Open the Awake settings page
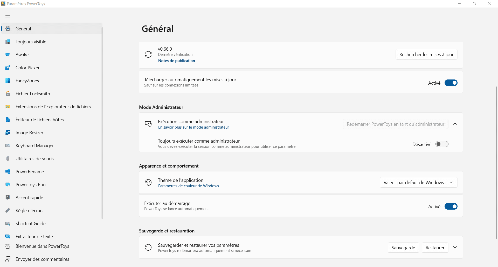The height and width of the screenshot is (267, 498). click(x=22, y=55)
